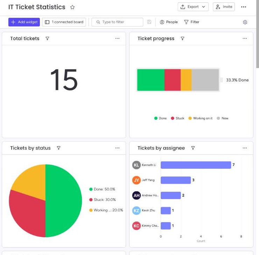Filter the Tickets by assignee widget
This screenshot has width=259, height=255.
(x=193, y=148)
